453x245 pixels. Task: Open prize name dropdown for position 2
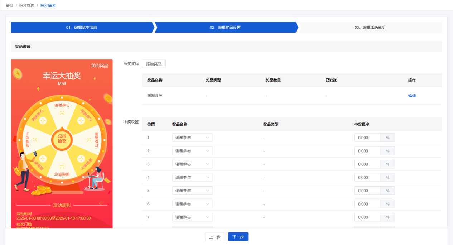[192, 151]
